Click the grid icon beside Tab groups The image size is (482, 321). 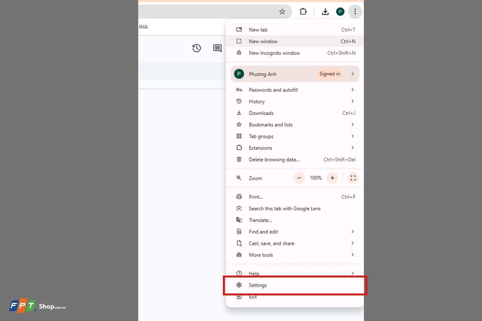tap(239, 136)
